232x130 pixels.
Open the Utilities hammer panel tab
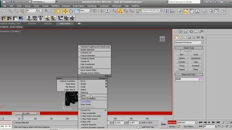coord(201,31)
